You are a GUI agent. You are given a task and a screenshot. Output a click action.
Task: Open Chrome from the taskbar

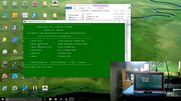55,99
